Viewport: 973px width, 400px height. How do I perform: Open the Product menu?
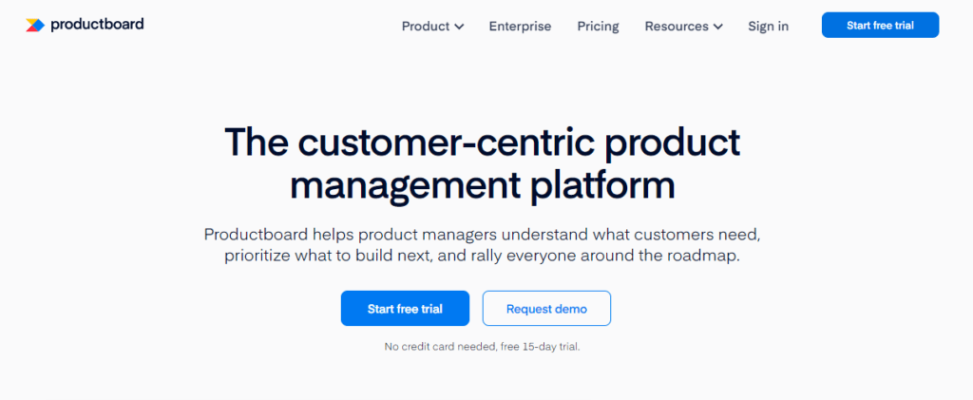[x=426, y=27]
